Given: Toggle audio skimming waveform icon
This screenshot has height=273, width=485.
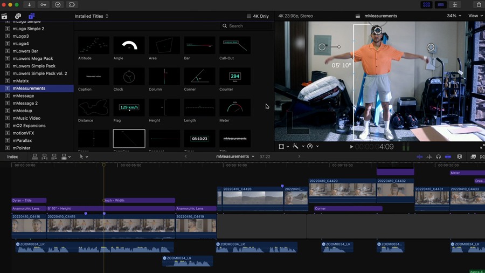Looking at the screenshot, I should (429, 156).
